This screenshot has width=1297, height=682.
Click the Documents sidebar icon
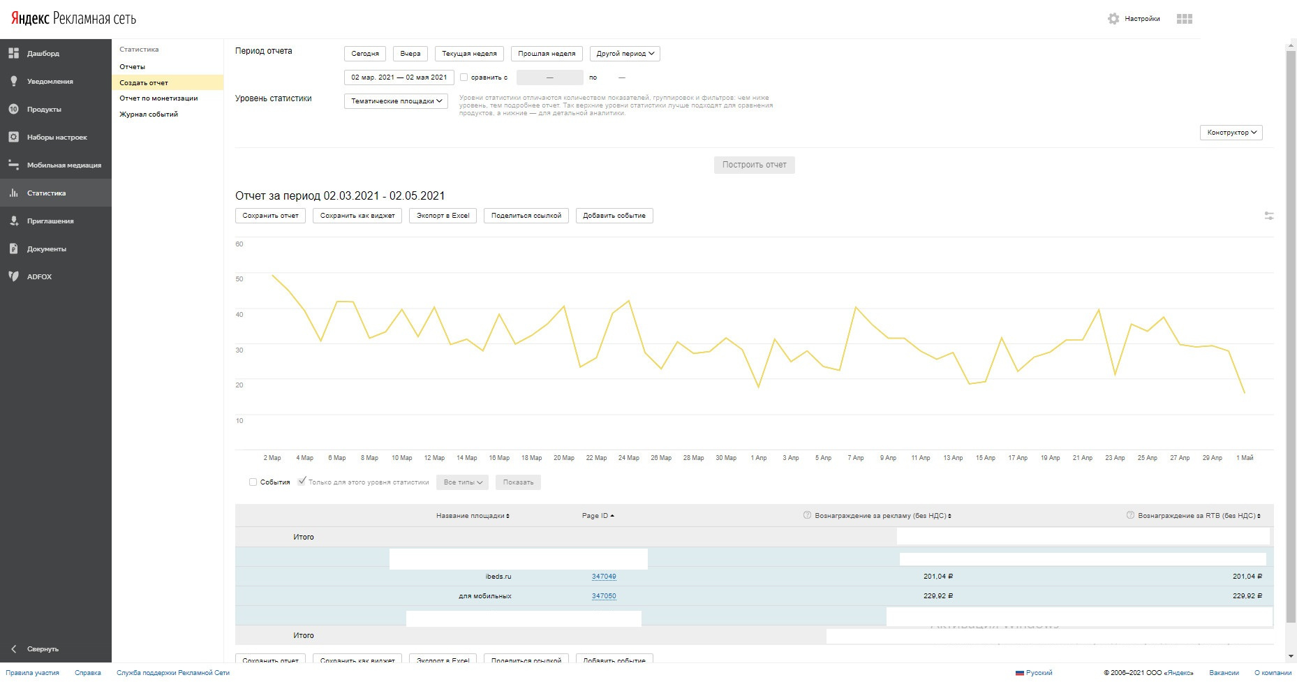pos(13,249)
